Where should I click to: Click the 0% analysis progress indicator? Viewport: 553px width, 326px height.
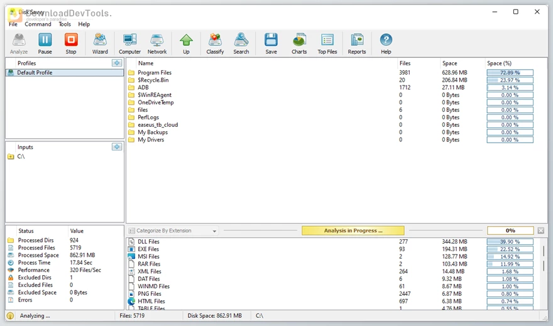pos(510,231)
